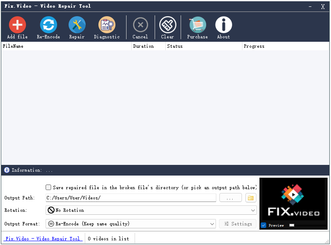This screenshot has height=245, width=331.
Task: Select the Duration column header
Action: (x=148, y=46)
